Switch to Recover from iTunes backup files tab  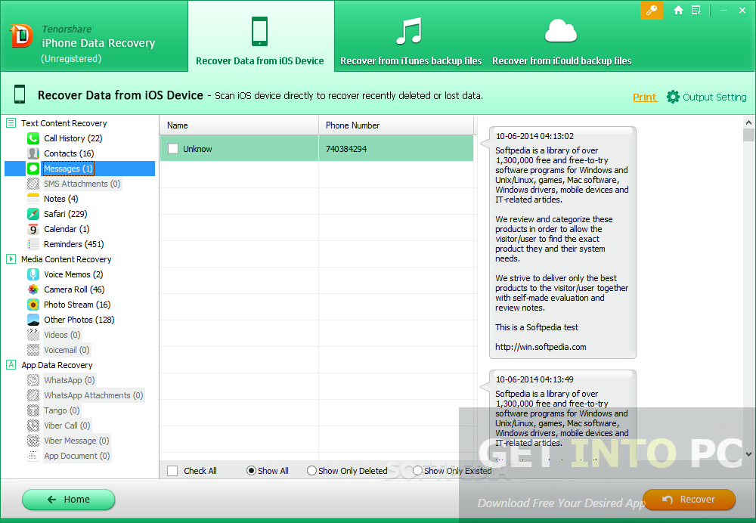click(x=411, y=41)
